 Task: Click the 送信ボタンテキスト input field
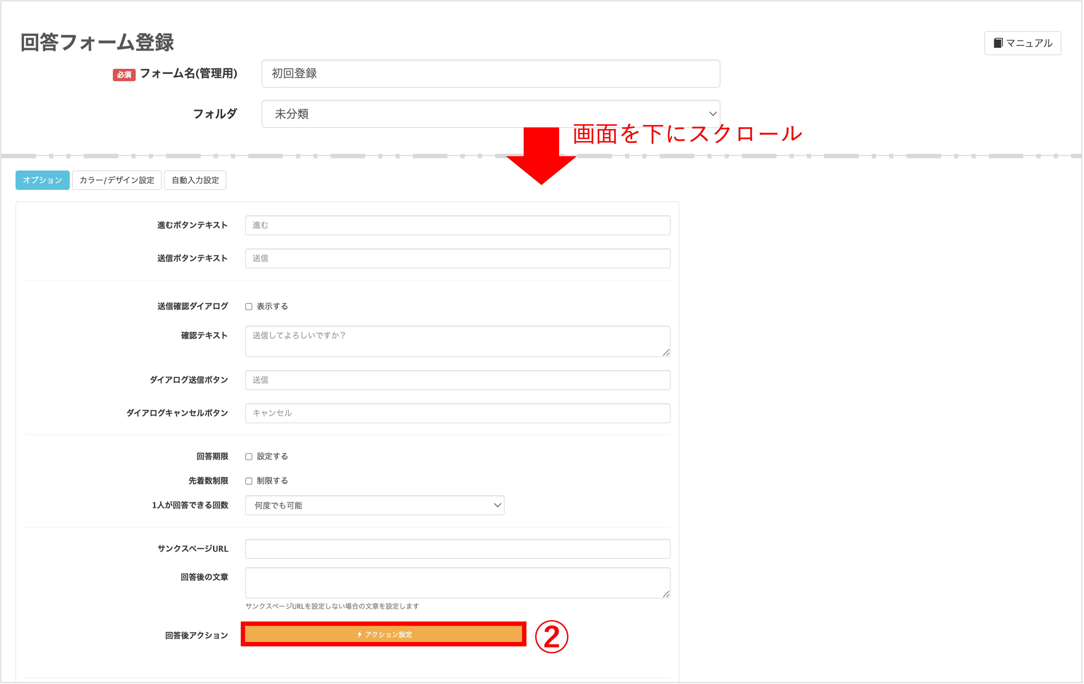point(457,258)
